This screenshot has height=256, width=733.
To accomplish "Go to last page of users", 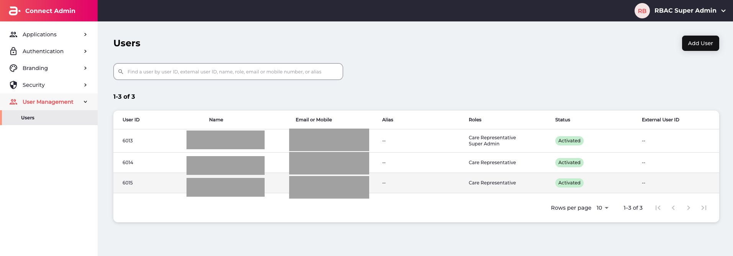I will pos(704,208).
